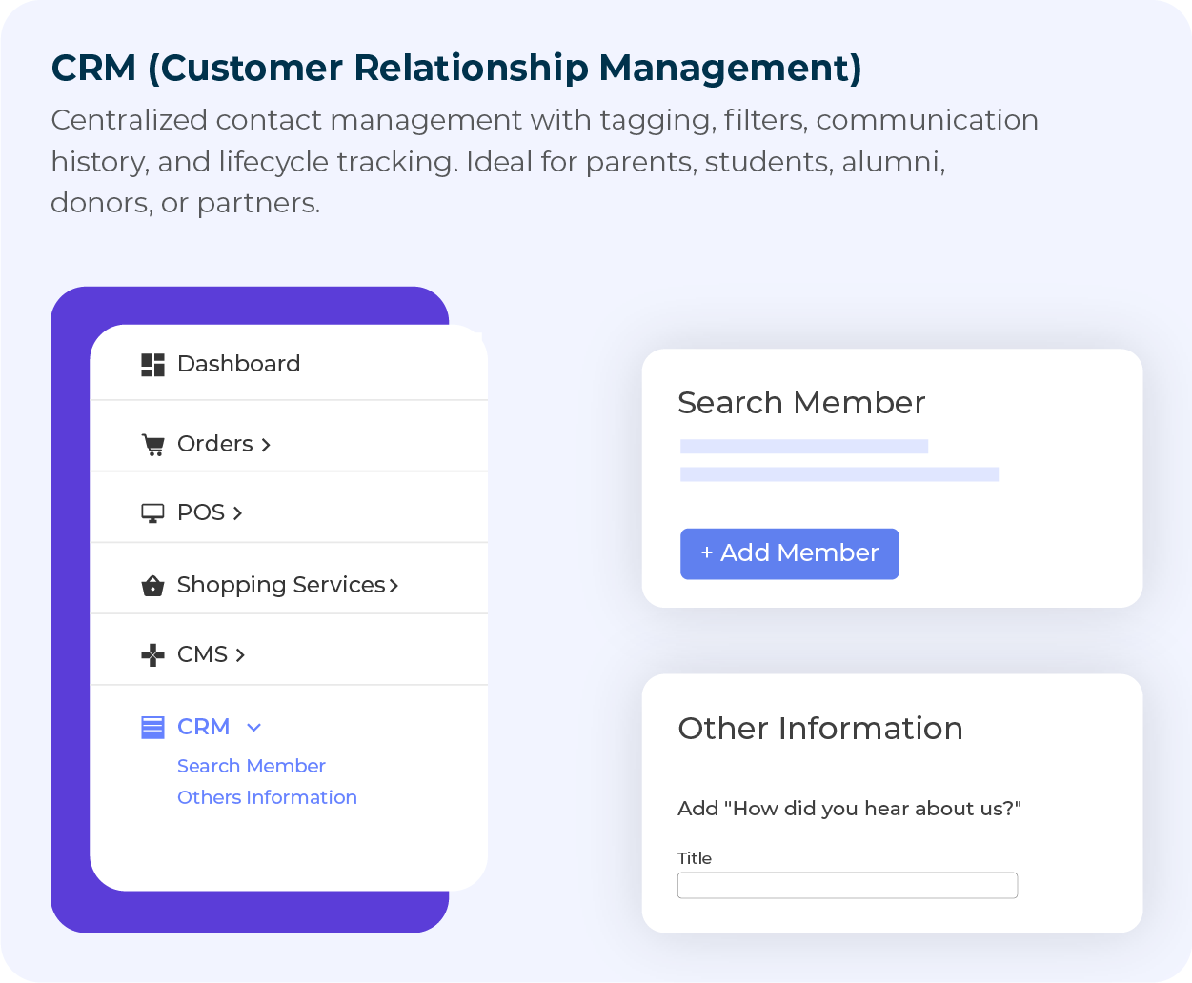Open the Search Member link
The height and width of the screenshot is (983, 1192).
(x=251, y=766)
